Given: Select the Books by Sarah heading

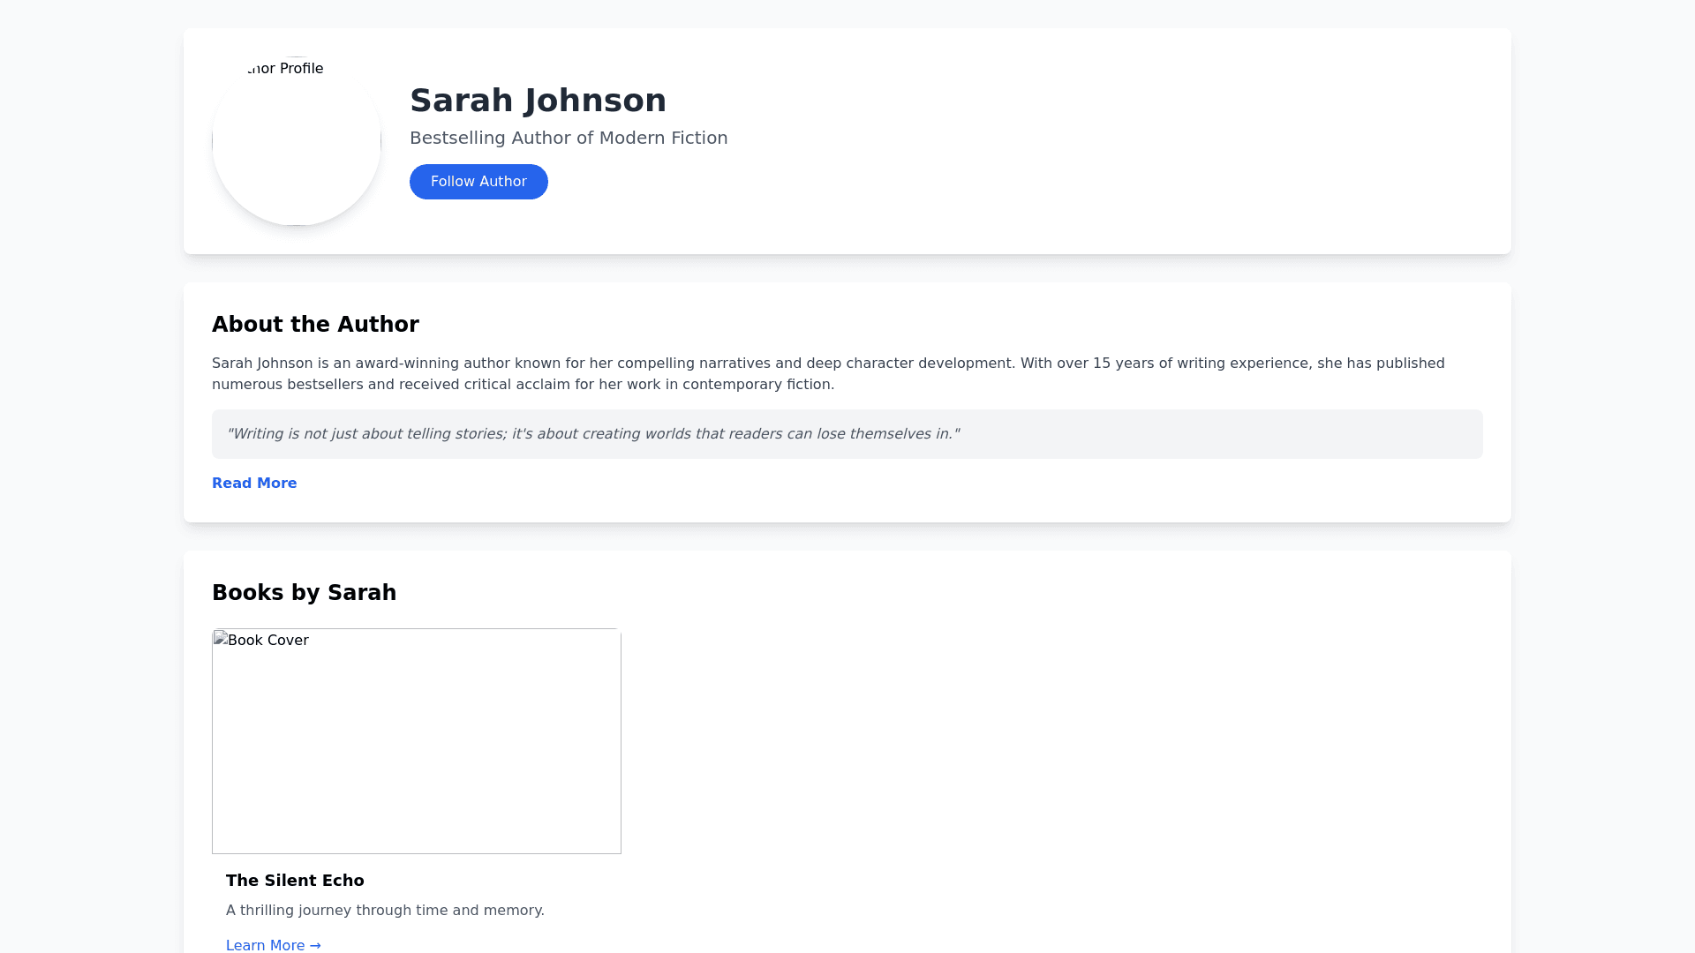Looking at the screenshot, I should [304, 593].
